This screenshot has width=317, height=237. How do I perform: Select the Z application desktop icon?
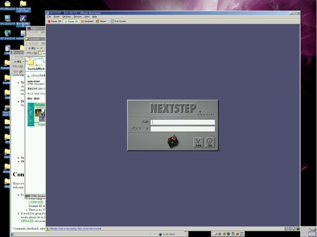[23, 21]
